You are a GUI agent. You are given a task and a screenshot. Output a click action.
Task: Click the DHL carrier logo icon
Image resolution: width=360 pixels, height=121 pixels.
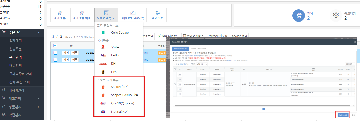tap(103, 64)
